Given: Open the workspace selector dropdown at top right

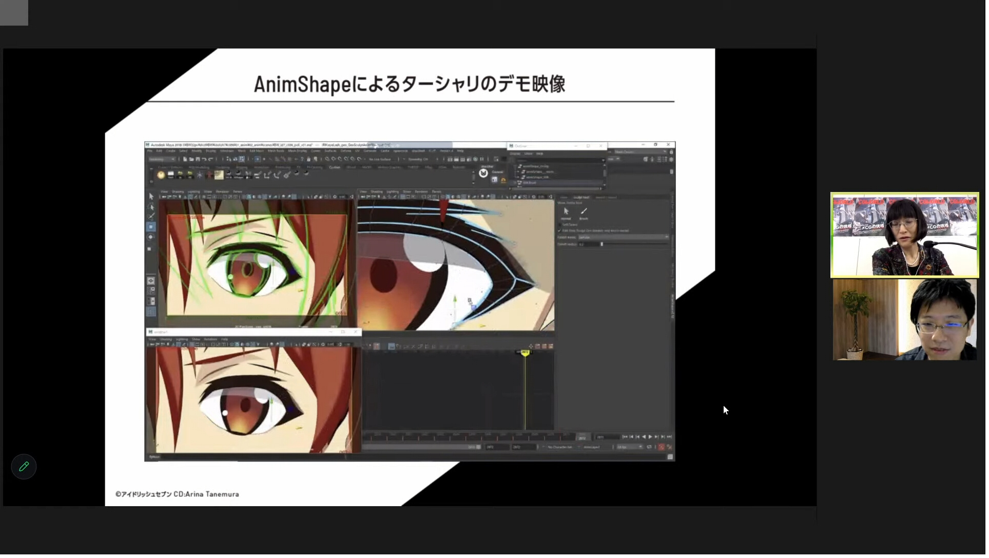Looking at the screenshot, I should tap(641, 151).
